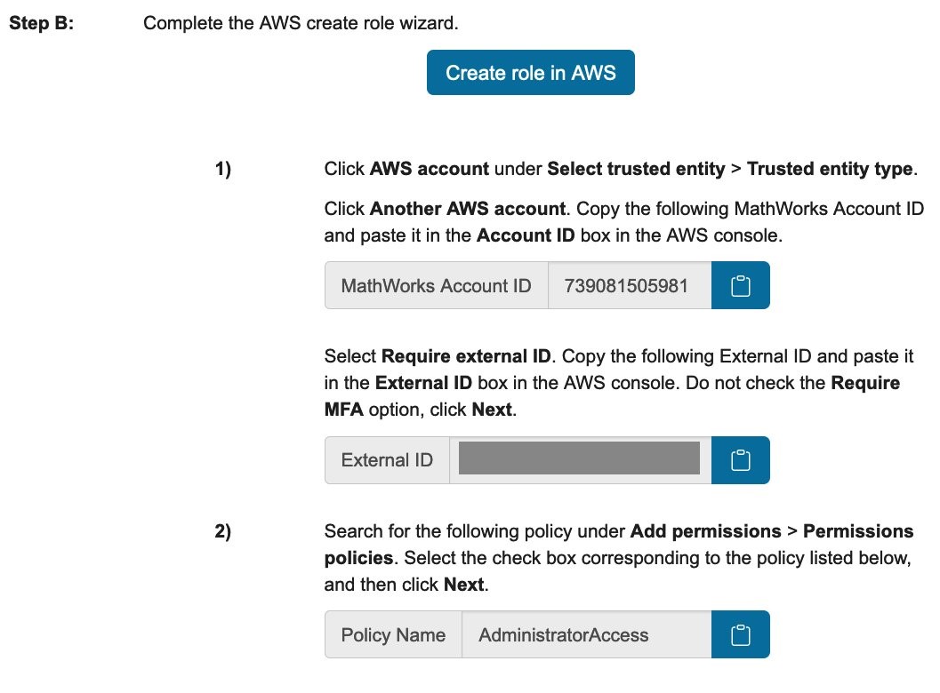Image resolution: width=940 pixels, height=693 pixels.
Task: Click the 739081505981 account ID field
Action: point(630,285)
